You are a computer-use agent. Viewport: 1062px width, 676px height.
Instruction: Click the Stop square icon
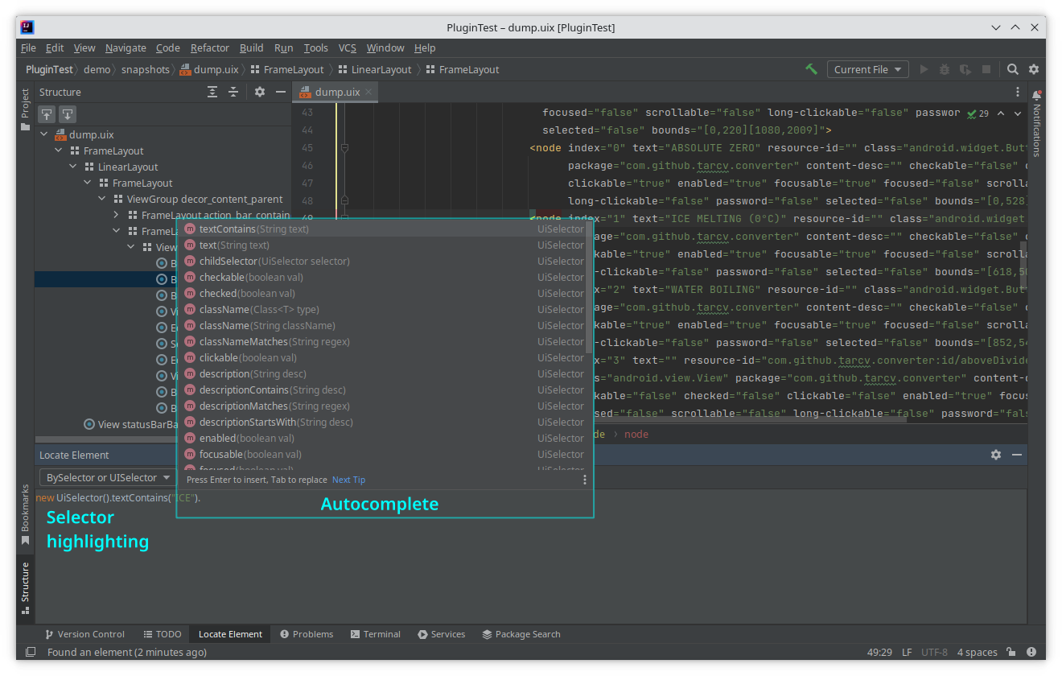point(986,69)
